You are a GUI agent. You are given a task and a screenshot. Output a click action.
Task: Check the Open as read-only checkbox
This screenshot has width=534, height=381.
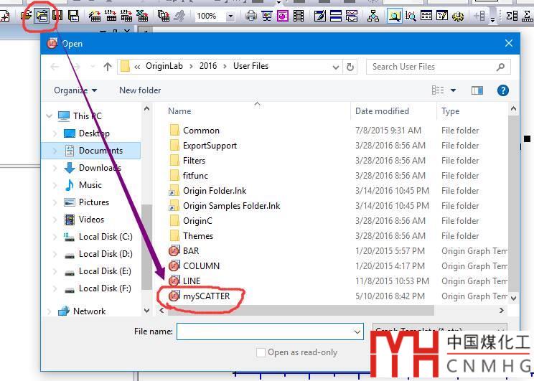pyautogui.click(x=261, y=352)
